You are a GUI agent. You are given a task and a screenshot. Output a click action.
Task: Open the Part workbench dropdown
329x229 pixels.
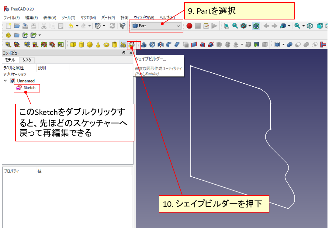(156, 26)
